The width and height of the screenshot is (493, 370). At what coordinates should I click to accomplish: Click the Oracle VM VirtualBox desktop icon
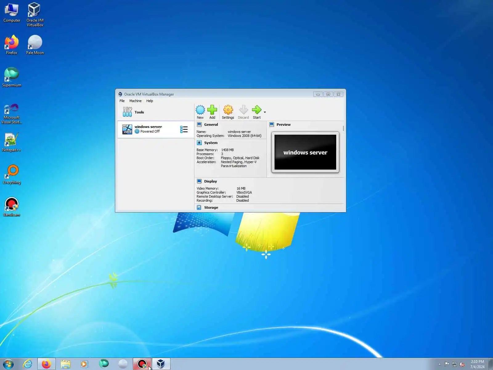point(35,14)
